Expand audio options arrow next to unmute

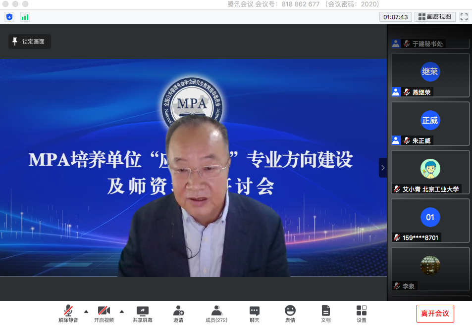pos(86,311)
